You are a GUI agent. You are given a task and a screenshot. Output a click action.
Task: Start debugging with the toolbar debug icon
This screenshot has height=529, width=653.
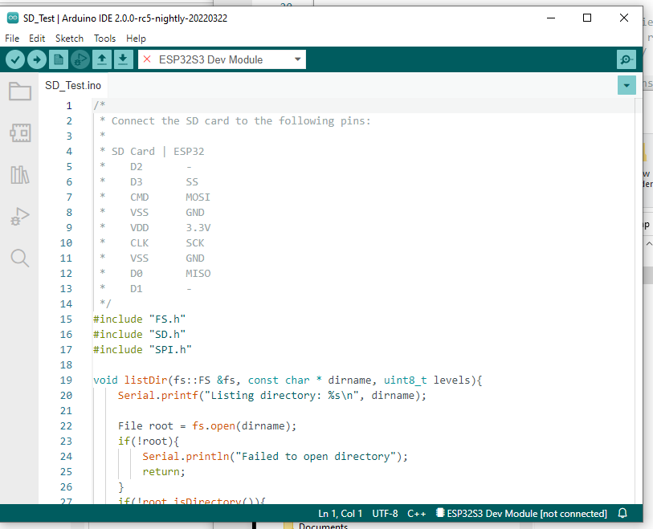click(x=80, y=59)
